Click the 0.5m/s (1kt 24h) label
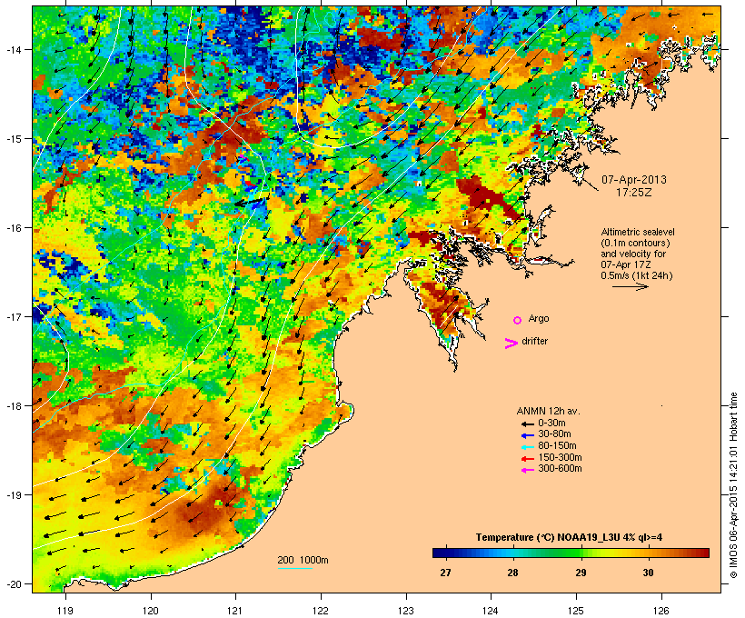Image resolution: width=745 pixels, height=618 pixels. tap(637, 275)
